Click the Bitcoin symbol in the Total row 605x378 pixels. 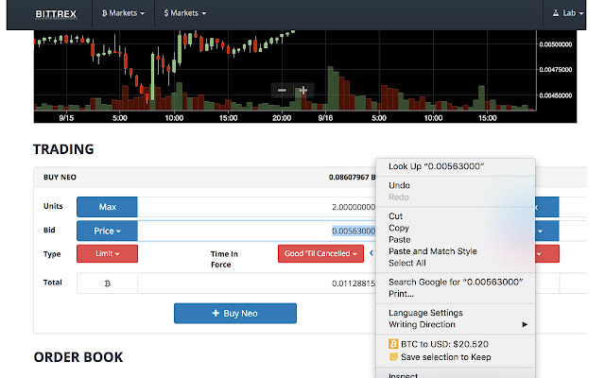pos(107,283)
